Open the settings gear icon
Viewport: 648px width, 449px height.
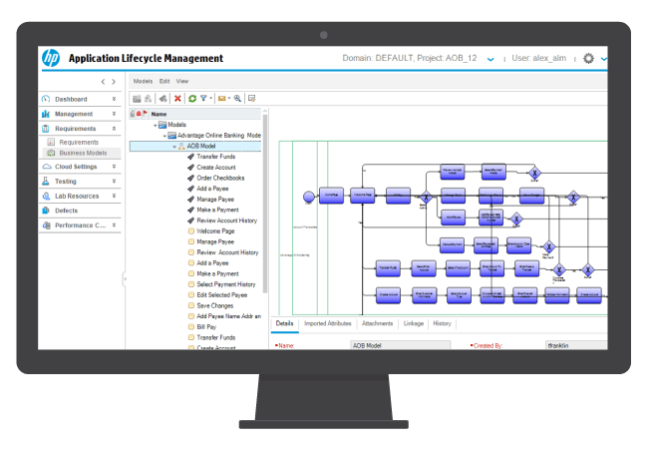click(x=588, y=58)
